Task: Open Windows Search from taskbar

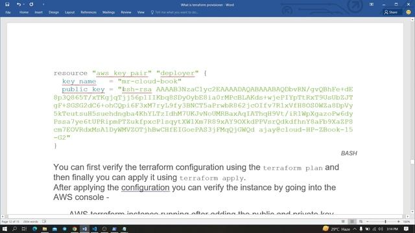Action: click(x=14, y=228)
